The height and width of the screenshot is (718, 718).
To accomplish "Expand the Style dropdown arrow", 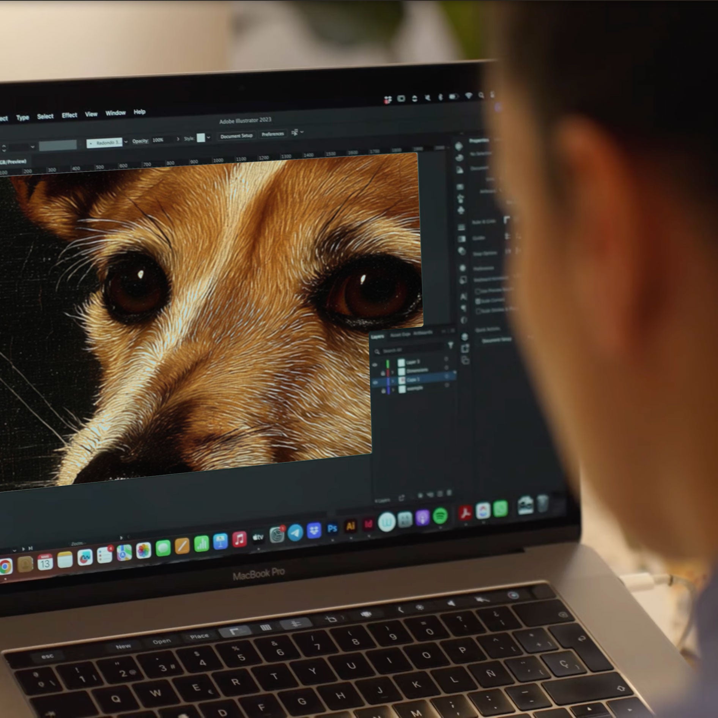I will tap(208, 137).
